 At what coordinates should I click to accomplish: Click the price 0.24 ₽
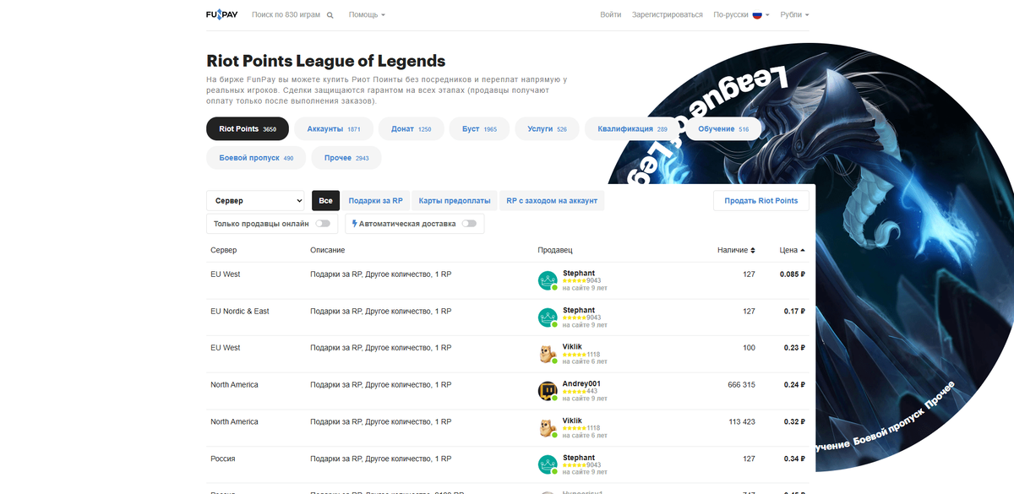795,385
